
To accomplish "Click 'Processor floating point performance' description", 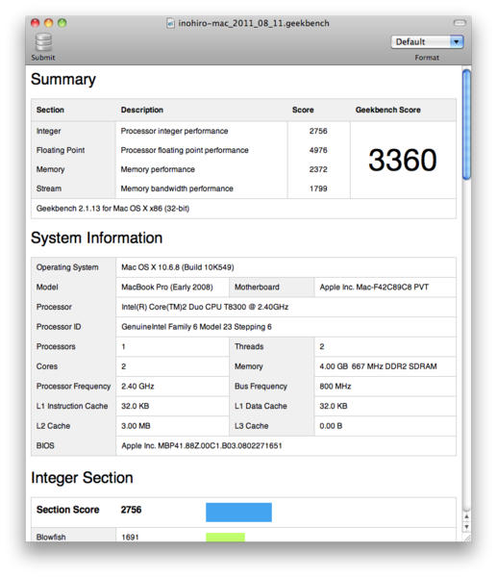I will (185, 150).
